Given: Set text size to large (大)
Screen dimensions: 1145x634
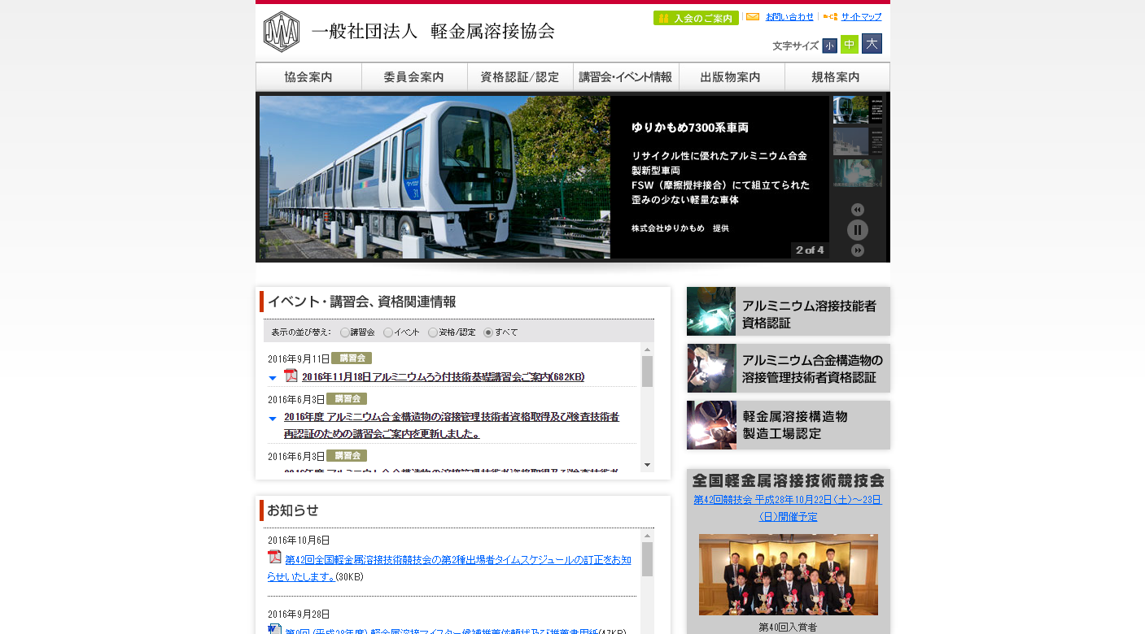Looking at the screenshot, I should point(872,44).
